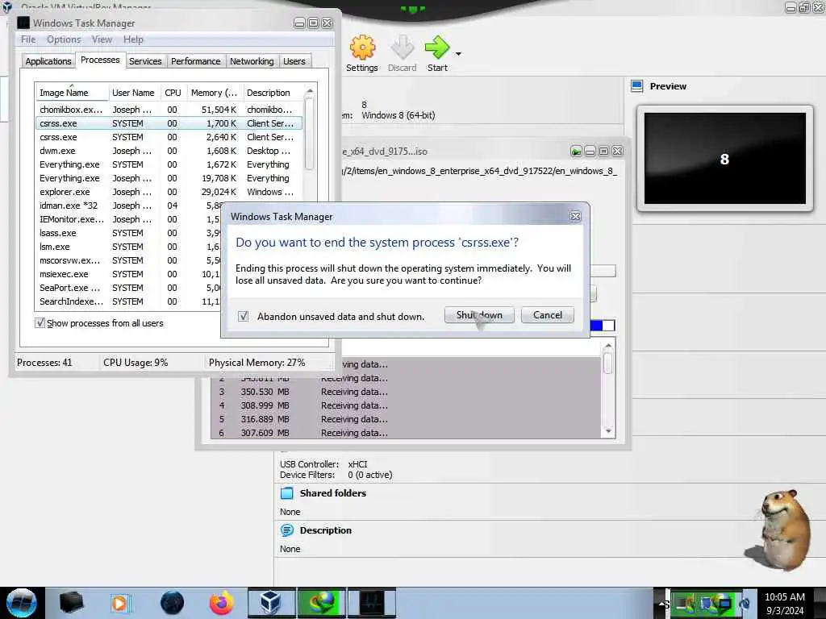Screen dimensions: 826x619
Task: Click Task Manager window title icon
Action: 23,23
